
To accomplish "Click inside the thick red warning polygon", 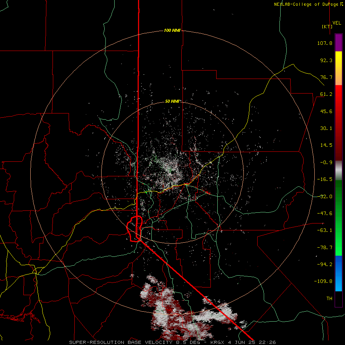I will (x=135, y=229).
